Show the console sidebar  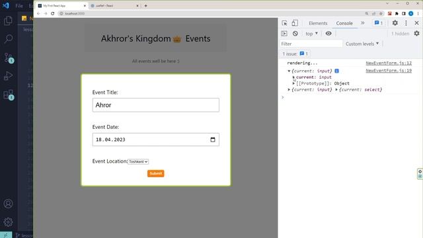(x=284, y=34)
